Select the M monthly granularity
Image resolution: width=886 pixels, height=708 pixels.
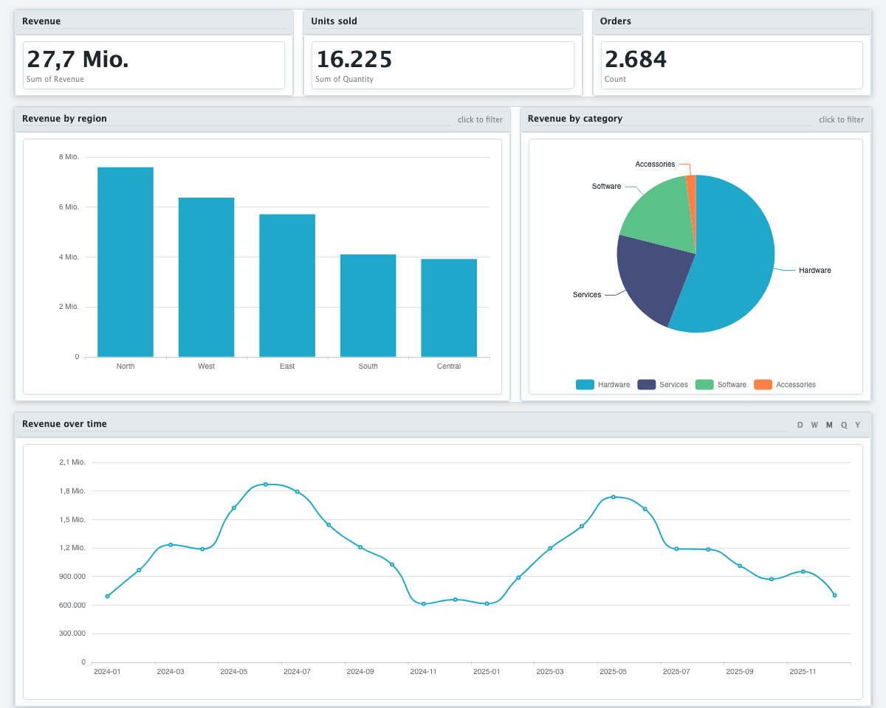(829, 425)
